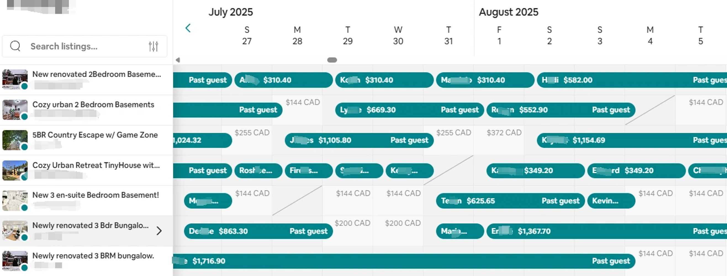Click the search magnifier icon
This screenshot has height=276, width=727.
coord(15,46)
